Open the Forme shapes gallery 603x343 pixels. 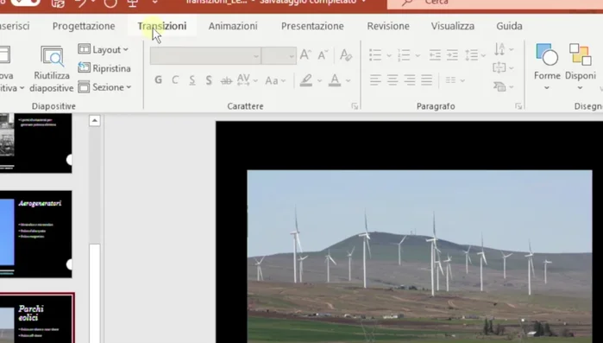pyautogui.click(x=547, y=67)
